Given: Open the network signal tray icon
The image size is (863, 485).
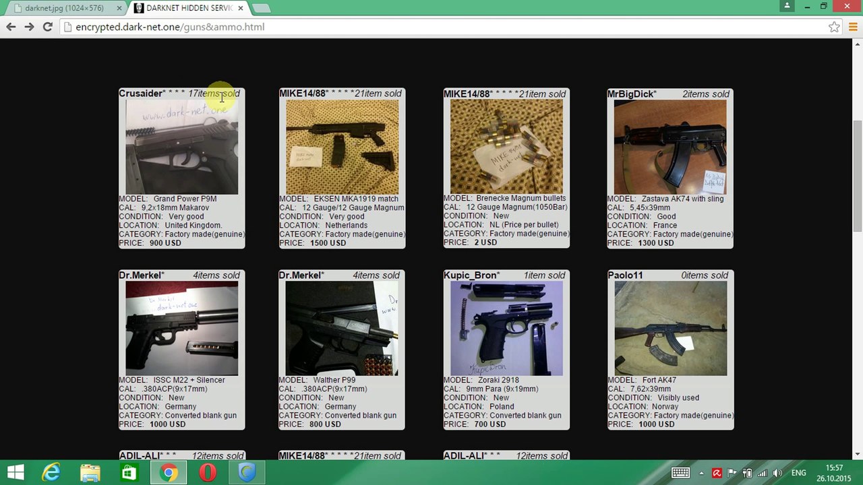Looking at the screenshot, I should coord(762,473).
